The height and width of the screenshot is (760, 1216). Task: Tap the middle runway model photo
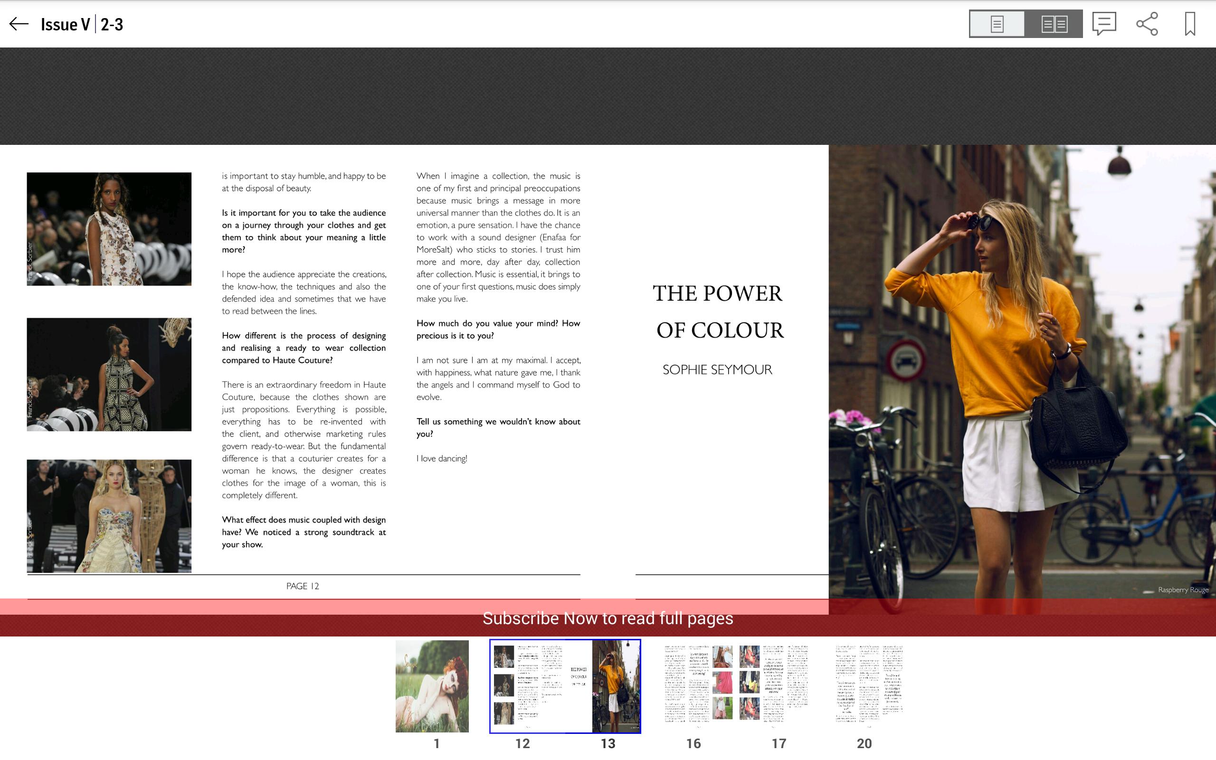click(109, 374)
